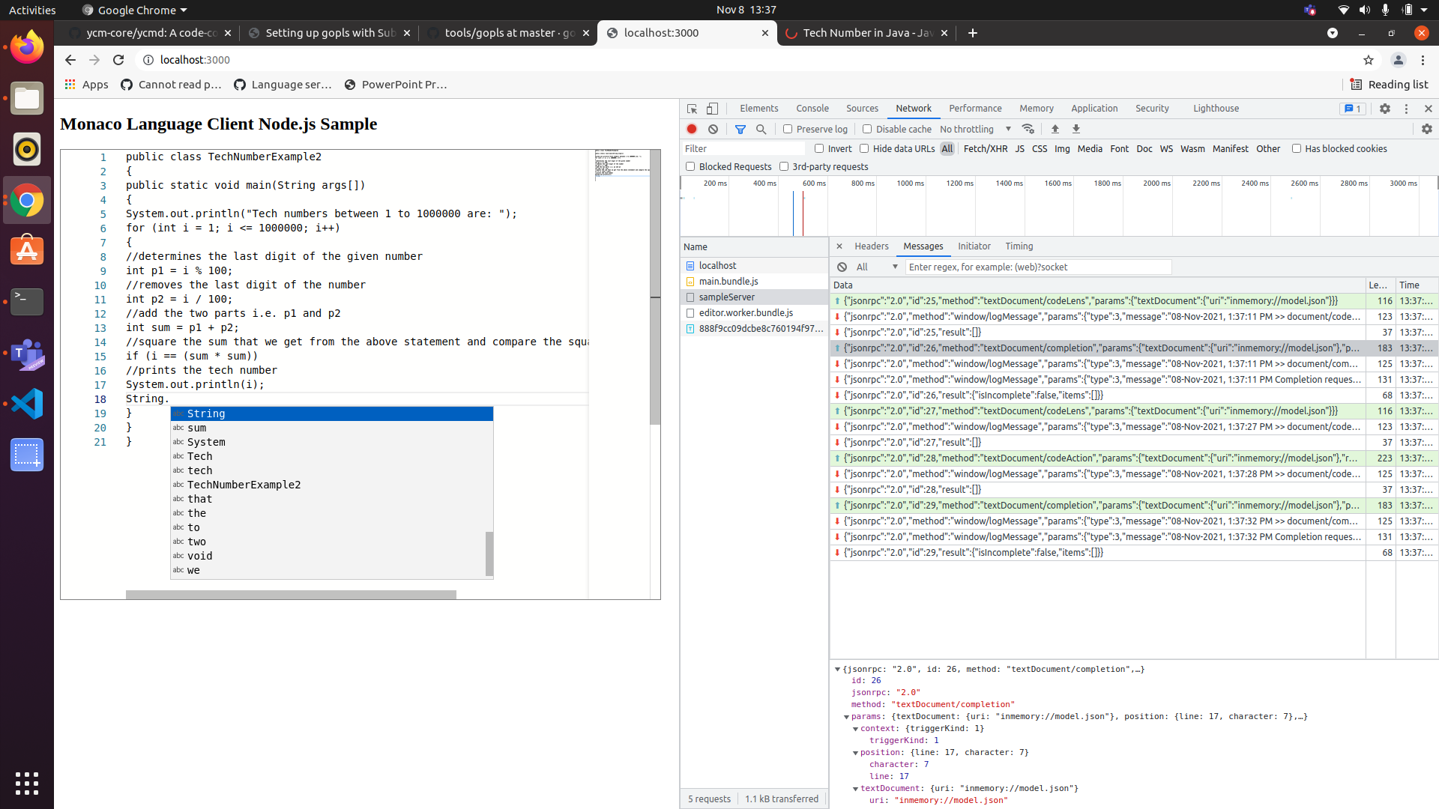
Task: Import HAR file using the upload arrow icon
Action: [x=1055, y=129]
